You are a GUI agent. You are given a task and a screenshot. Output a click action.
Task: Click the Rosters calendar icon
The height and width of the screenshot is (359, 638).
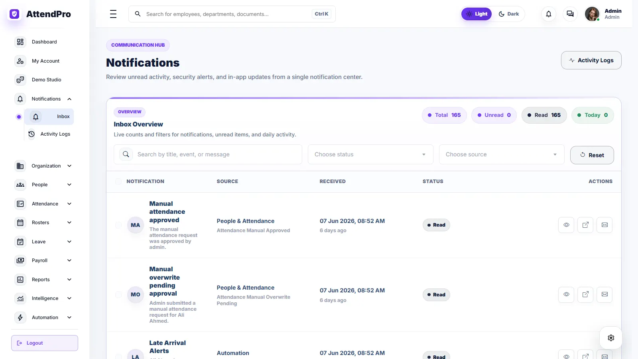click(x=20, y=223)
